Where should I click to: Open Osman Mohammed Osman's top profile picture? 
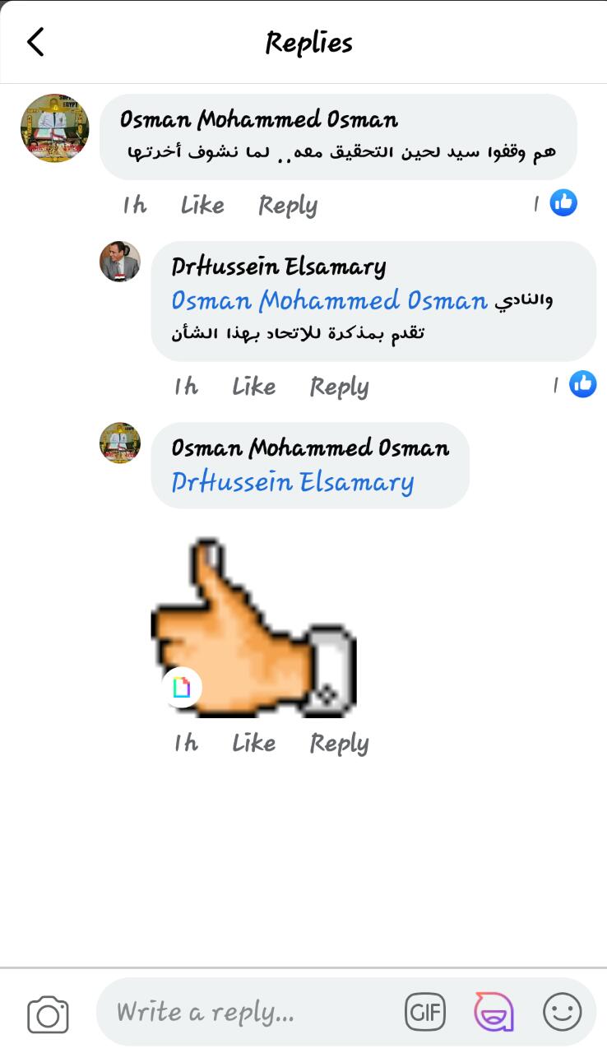click(54, 128)
